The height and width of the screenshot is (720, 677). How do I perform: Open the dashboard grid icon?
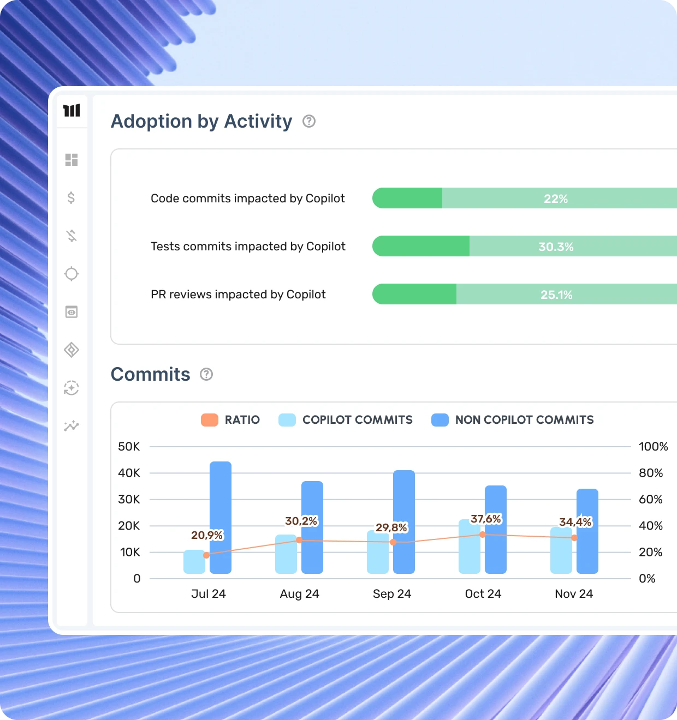point(72,160)
